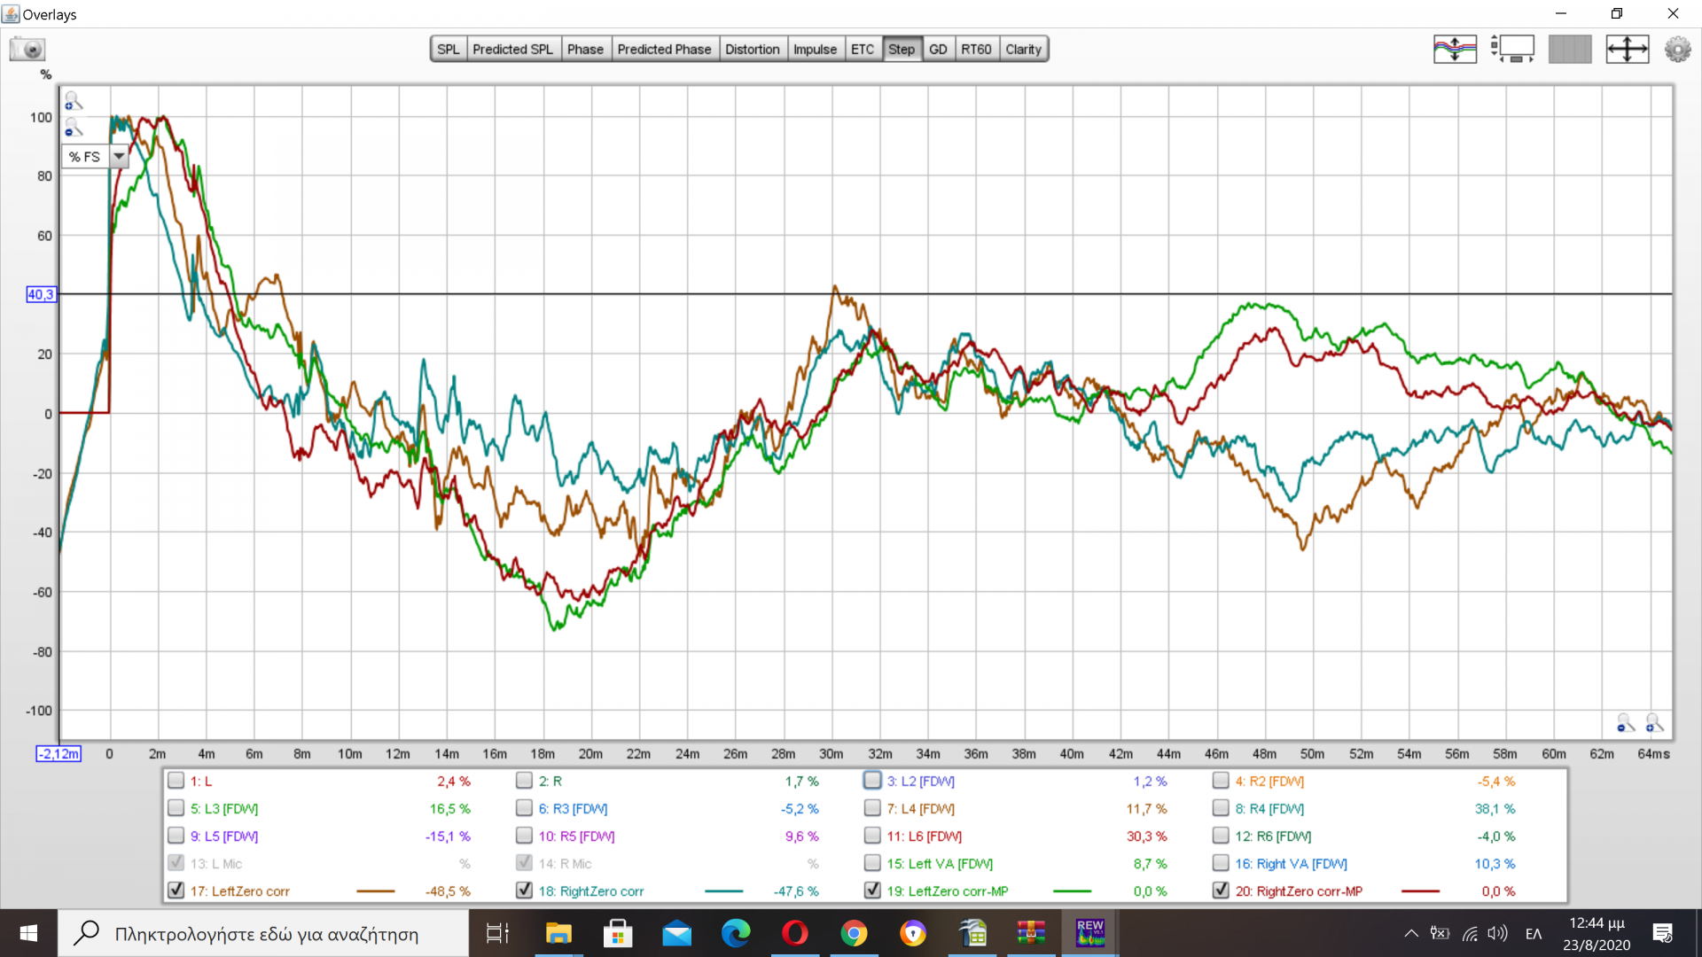Zoom in horizontal axis magnifier

(1654, 724)
